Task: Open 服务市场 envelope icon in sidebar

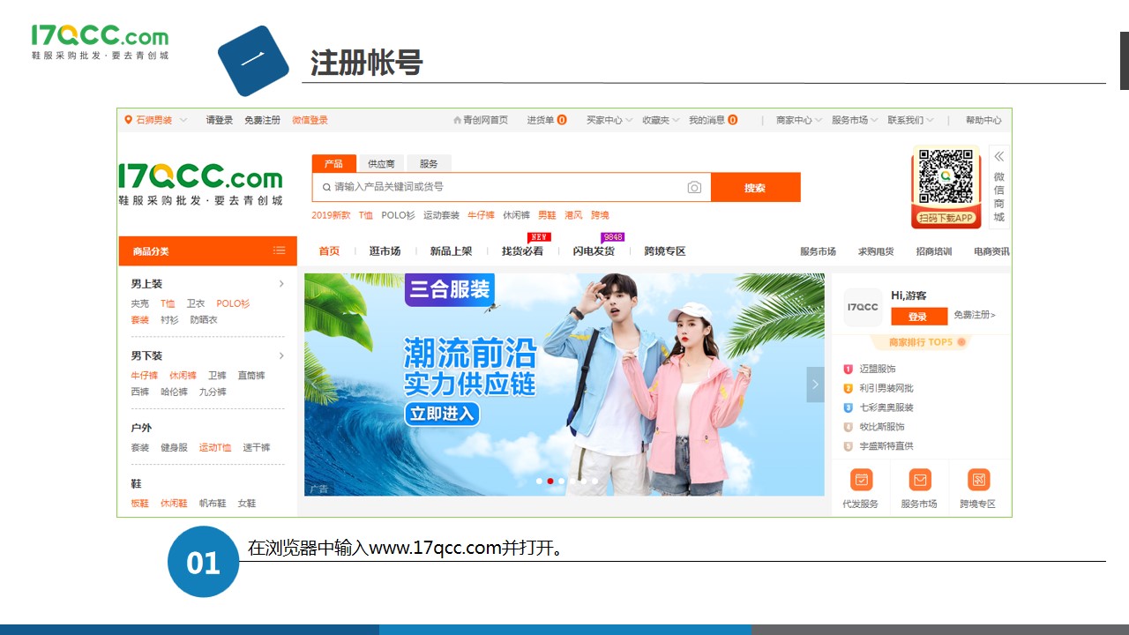Action: click(919, 480)
